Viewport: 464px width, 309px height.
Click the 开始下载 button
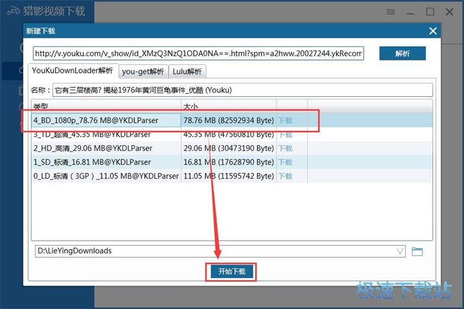(x=231, y=272)
